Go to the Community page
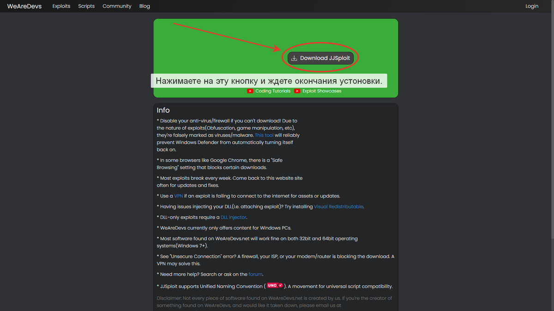The height and width of the screenshot is (311, 554). [117, 6]
